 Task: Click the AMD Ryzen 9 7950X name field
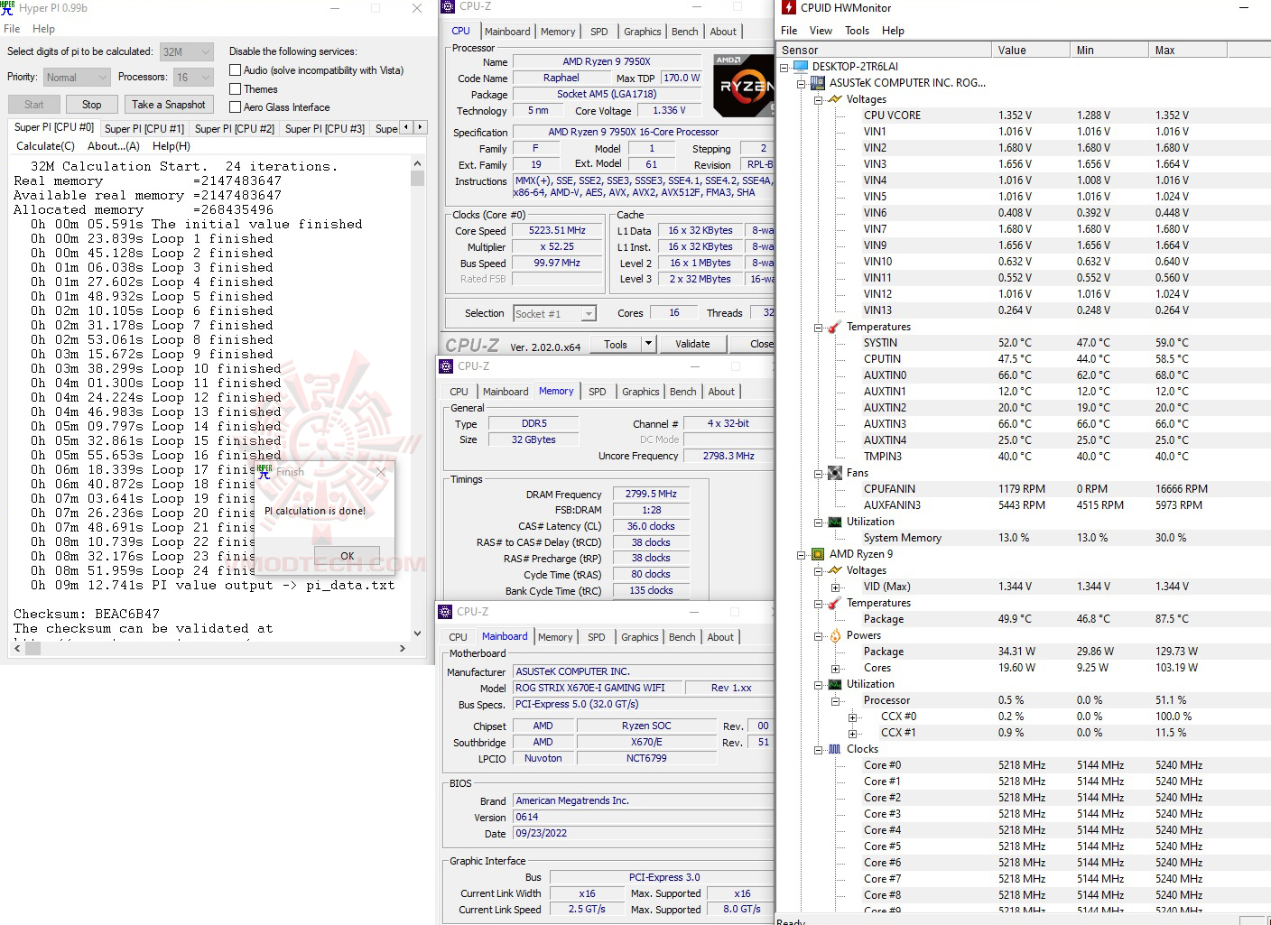(607, 62)
